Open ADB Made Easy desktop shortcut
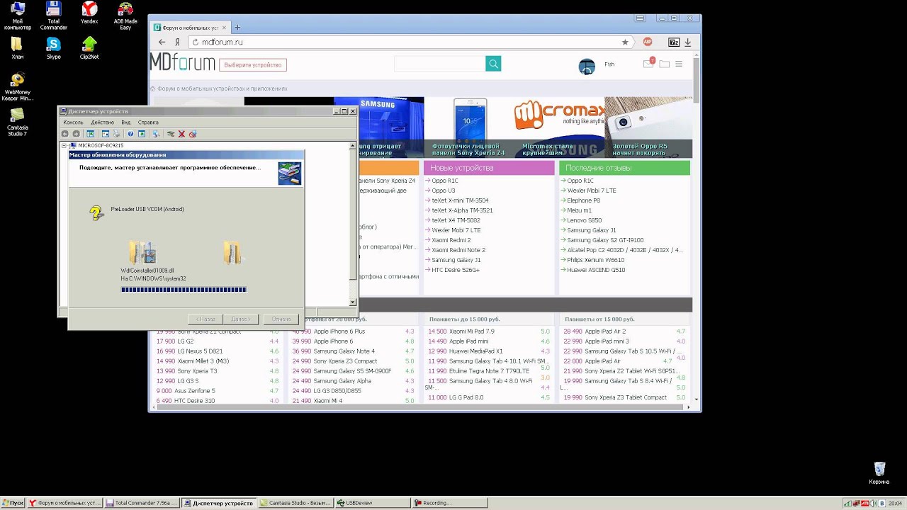The width and height of the screenshot is (907, 510). click(x=125, y=16)
